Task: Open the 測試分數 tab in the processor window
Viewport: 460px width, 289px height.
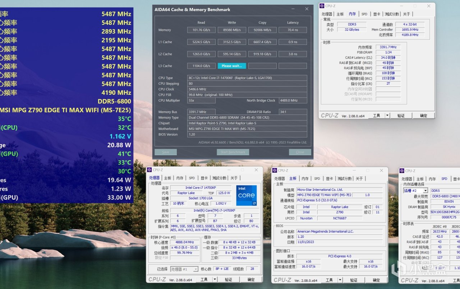Action: click(x=219, y=178)
